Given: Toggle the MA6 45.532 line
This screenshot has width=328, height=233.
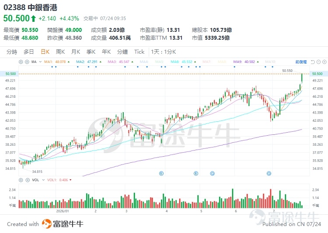Looking at the screenshot, I should pyautogui.click(x=181, y=62).
